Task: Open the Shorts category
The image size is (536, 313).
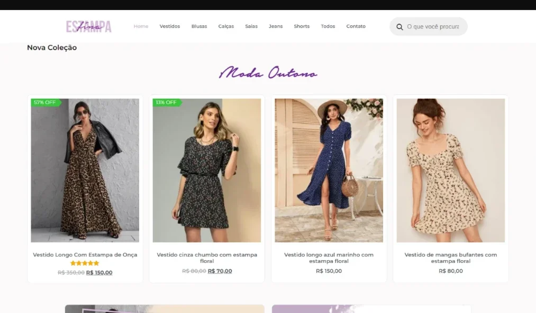Action: tap(302, 26)
